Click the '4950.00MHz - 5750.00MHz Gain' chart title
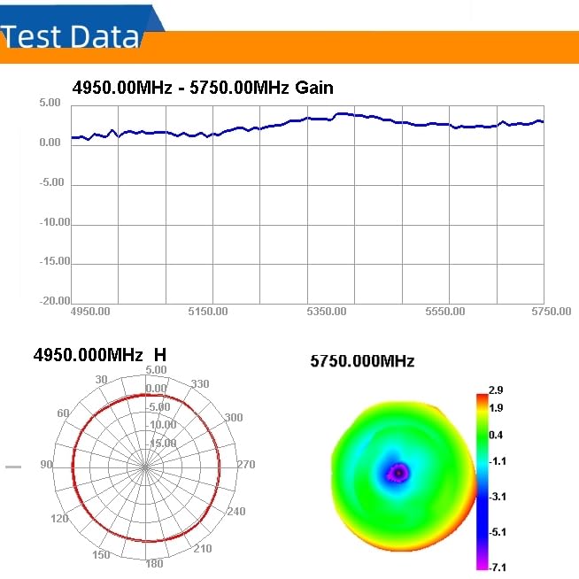 tap(203, 88)
